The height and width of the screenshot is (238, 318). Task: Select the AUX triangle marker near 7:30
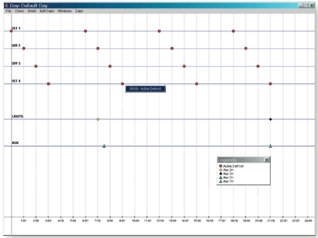point(104,146)
